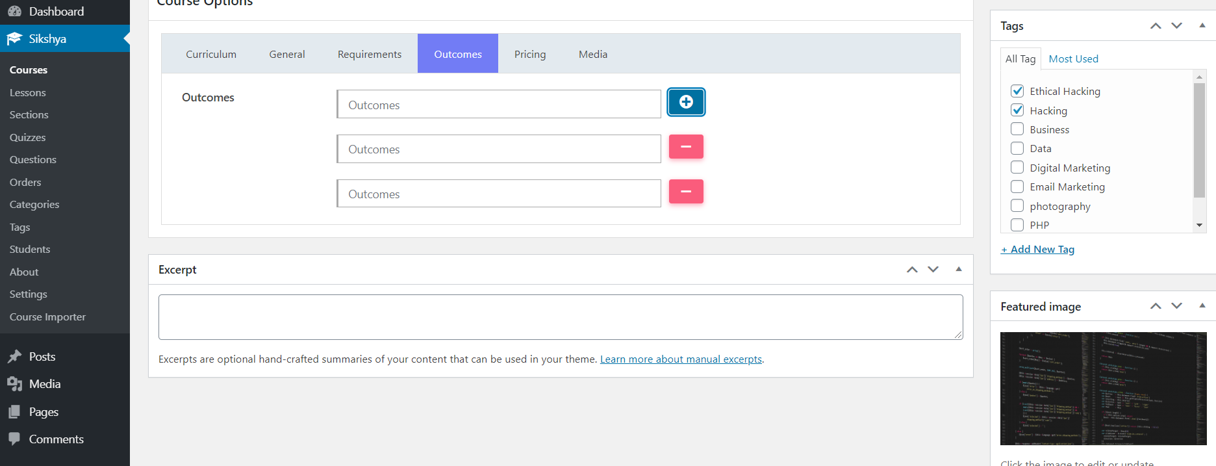Check the Business tag
This screenshot has height=466, width=1216.
point(1017,129)
